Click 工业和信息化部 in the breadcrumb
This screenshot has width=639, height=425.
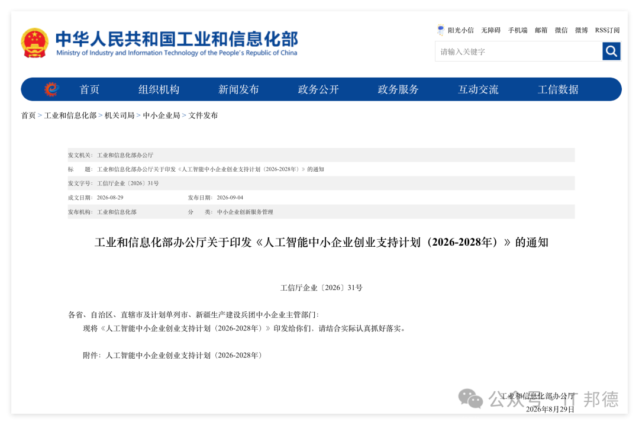coord(70,115)
